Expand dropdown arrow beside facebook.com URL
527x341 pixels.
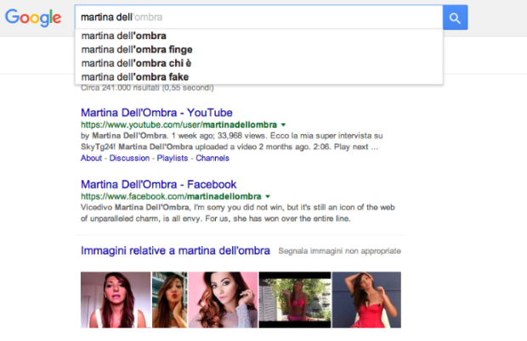click(x=268, y=197)
